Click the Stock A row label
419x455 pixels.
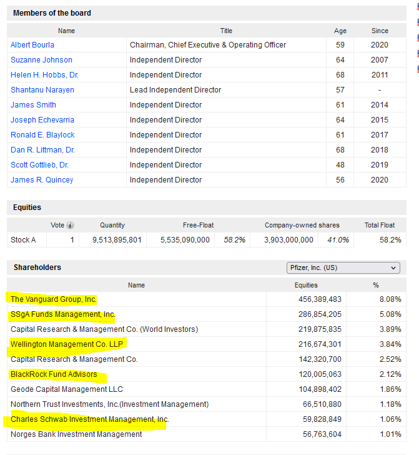point(23,240)
